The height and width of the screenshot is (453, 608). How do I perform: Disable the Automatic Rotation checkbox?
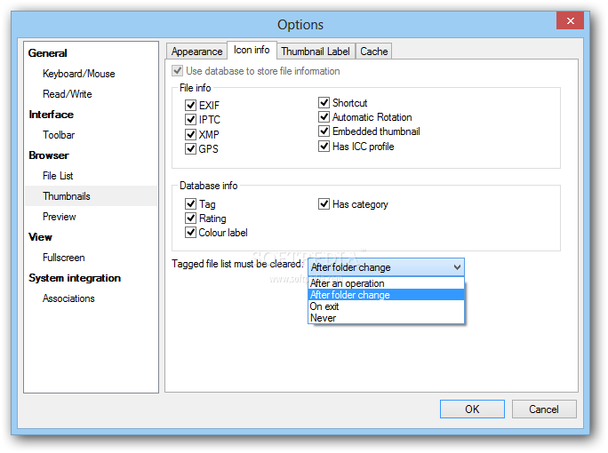point(324,117)
